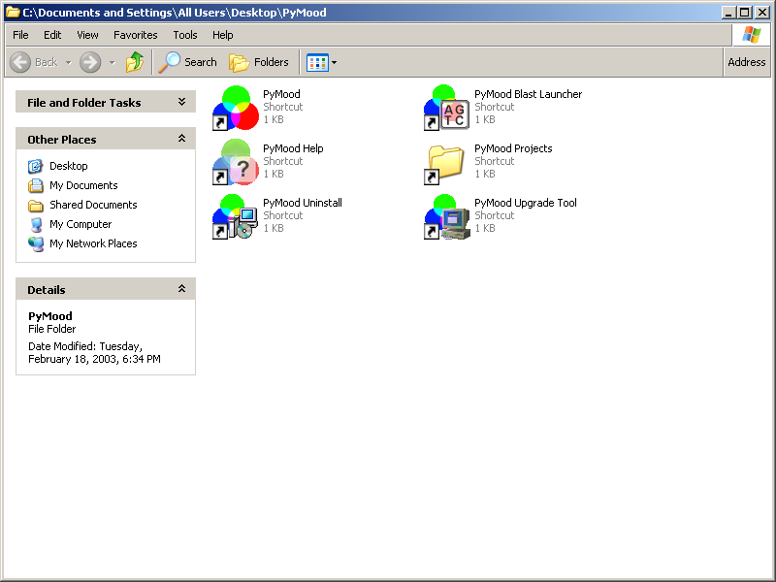Click the title bar folder icon
The width and height of the screenshot is (776, 582).
point(13,13)
